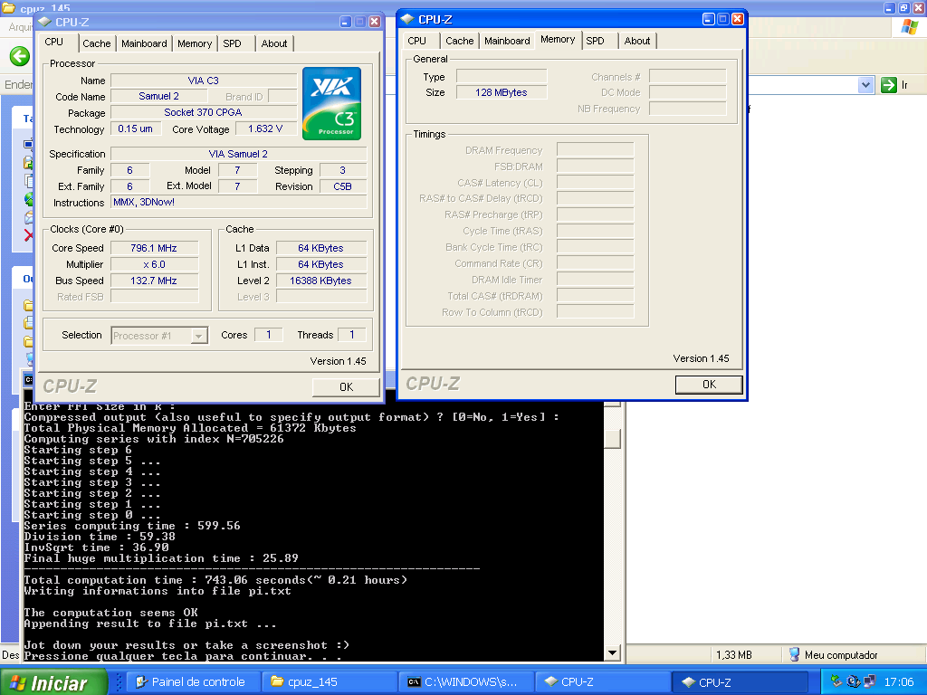Click the L1 Inst. value 64 KBytes
Viewport: 927px width, 695px height.
pyautogui.click(x=321, y=264)
